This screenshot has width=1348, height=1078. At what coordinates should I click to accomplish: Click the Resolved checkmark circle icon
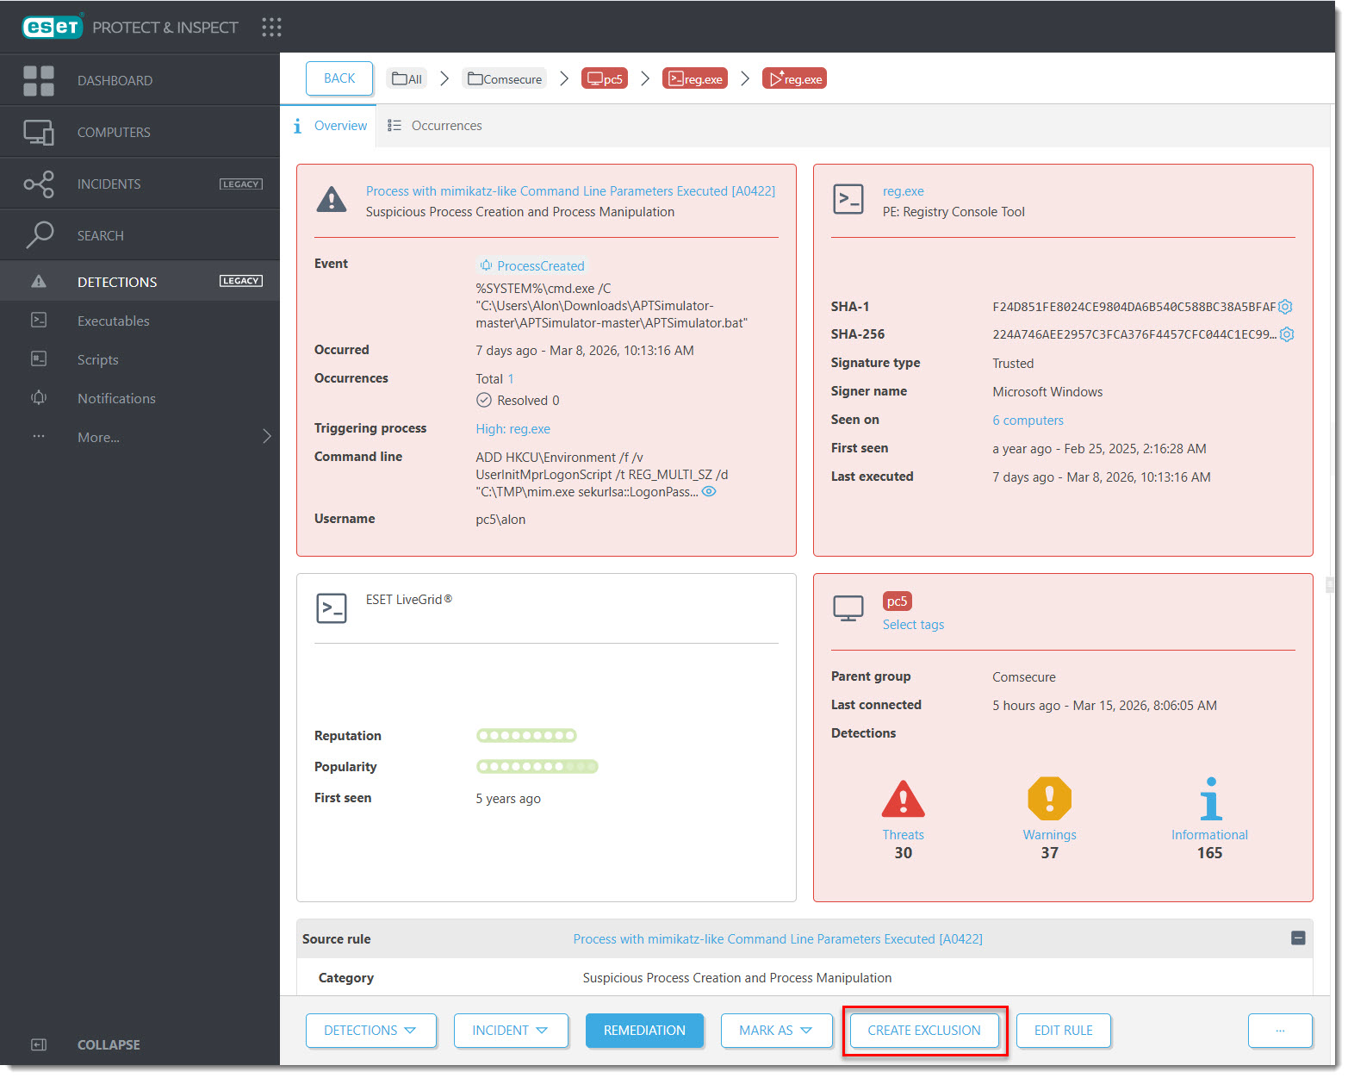[484, 400]
